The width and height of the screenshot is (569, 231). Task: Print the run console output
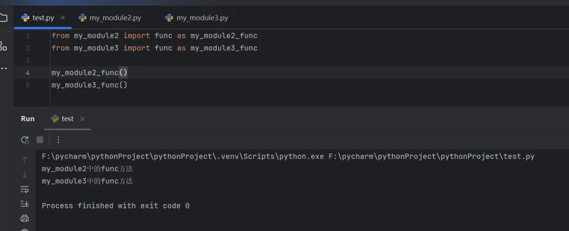pyautogui.click(x=25, y=218)
